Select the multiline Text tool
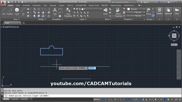 tap(55, 11)
